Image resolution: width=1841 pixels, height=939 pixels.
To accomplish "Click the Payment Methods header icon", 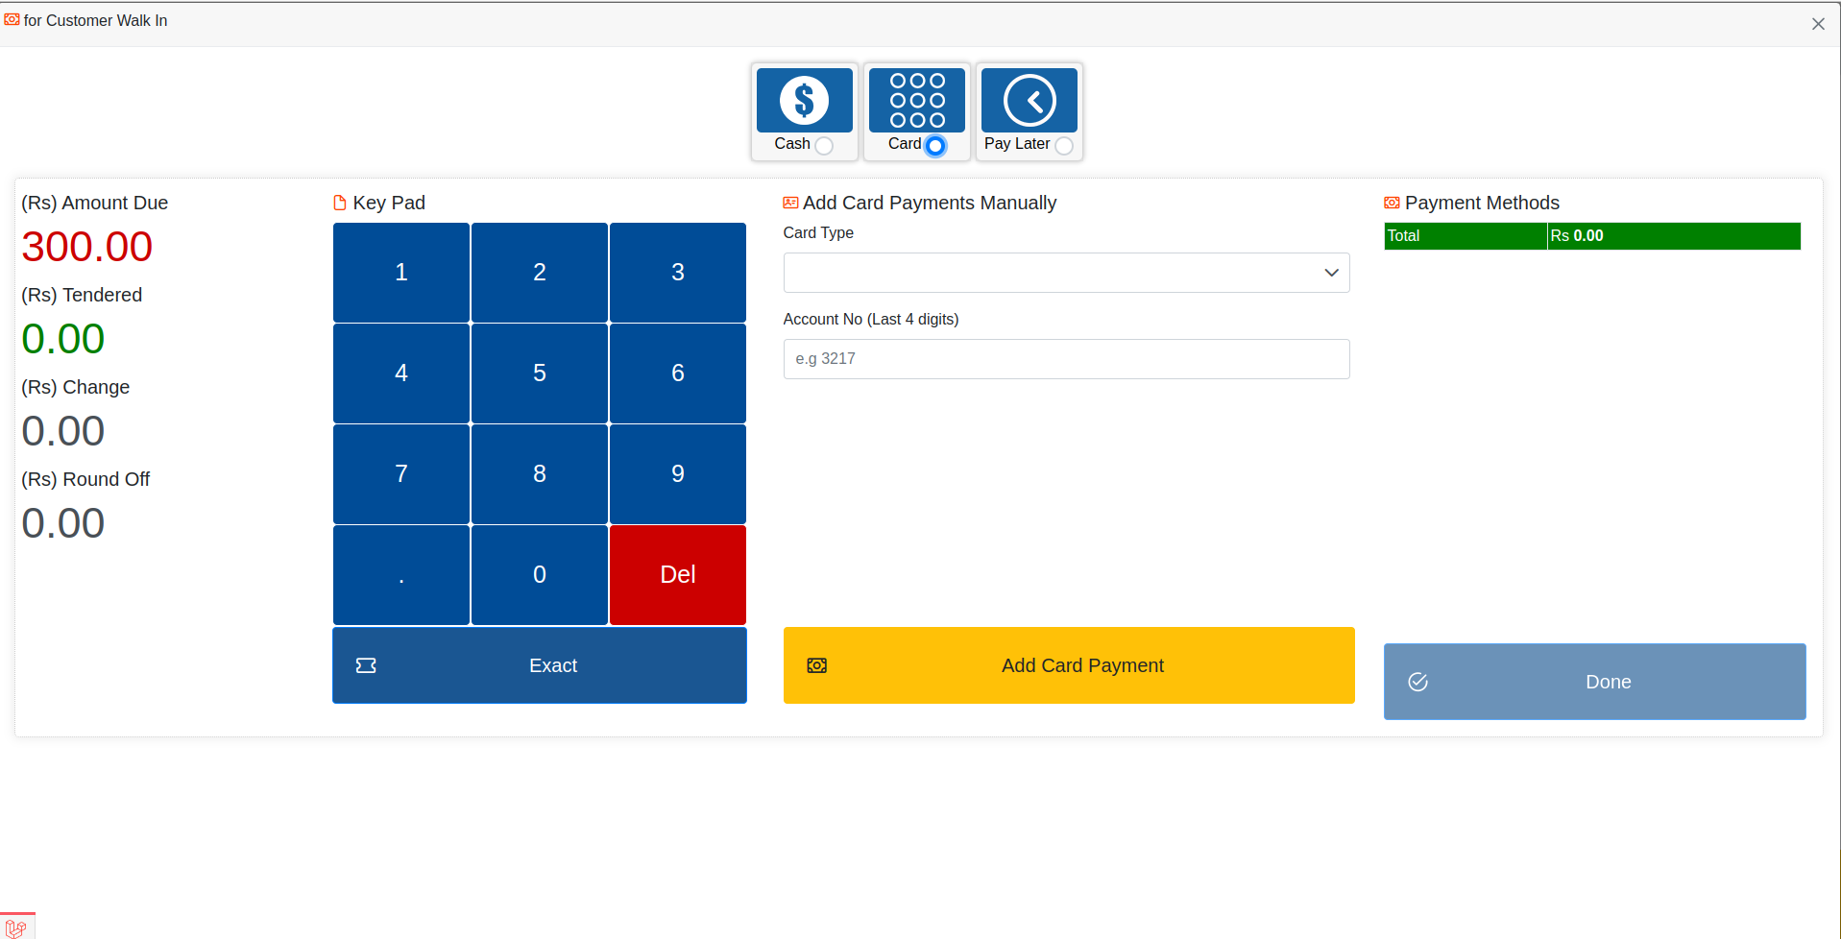I will tap(1392, 203).
